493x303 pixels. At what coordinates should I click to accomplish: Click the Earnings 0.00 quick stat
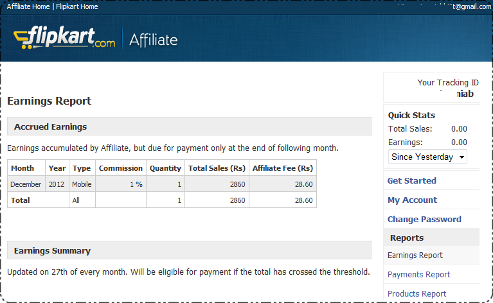coord(459,143)
